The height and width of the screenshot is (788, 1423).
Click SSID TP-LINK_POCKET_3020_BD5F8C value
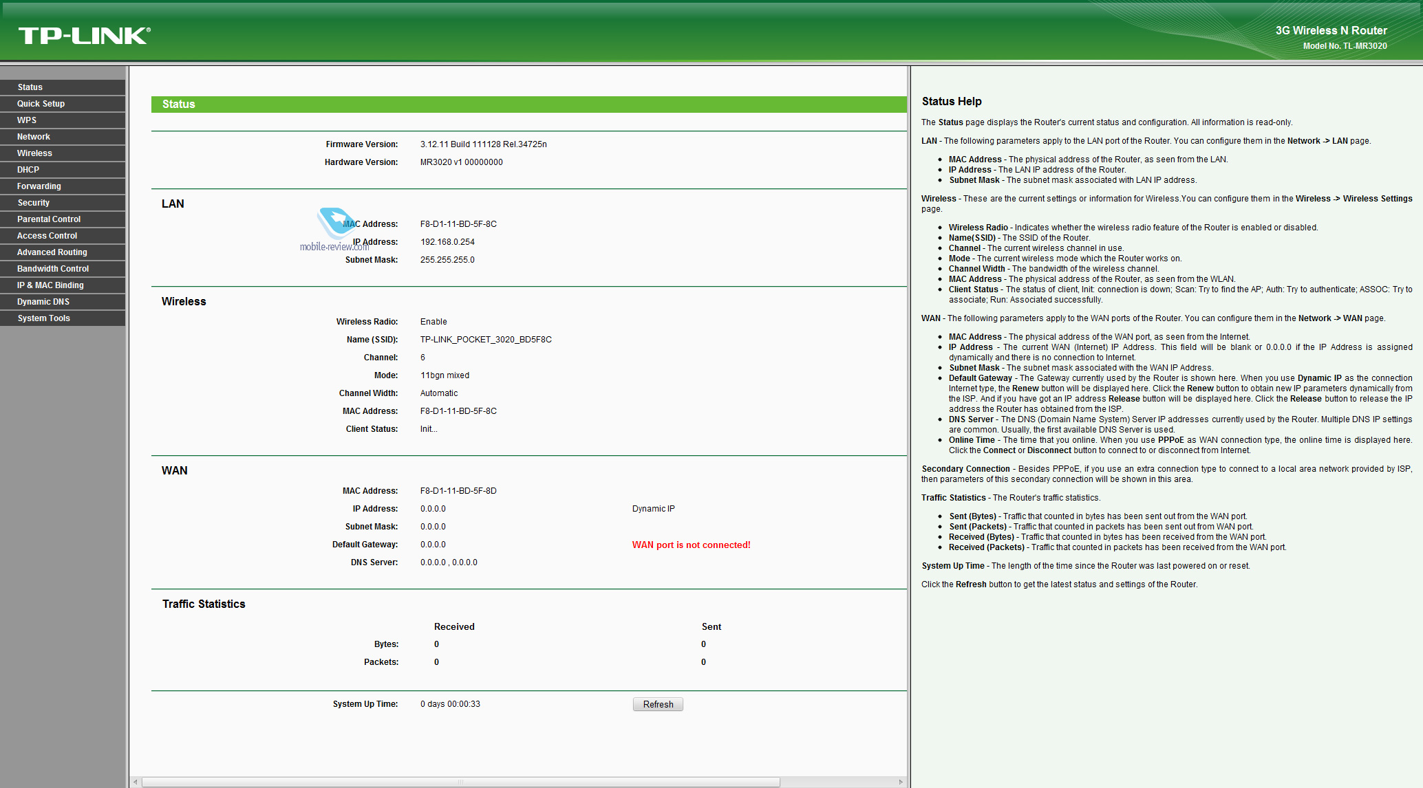(x=486, y=340)
